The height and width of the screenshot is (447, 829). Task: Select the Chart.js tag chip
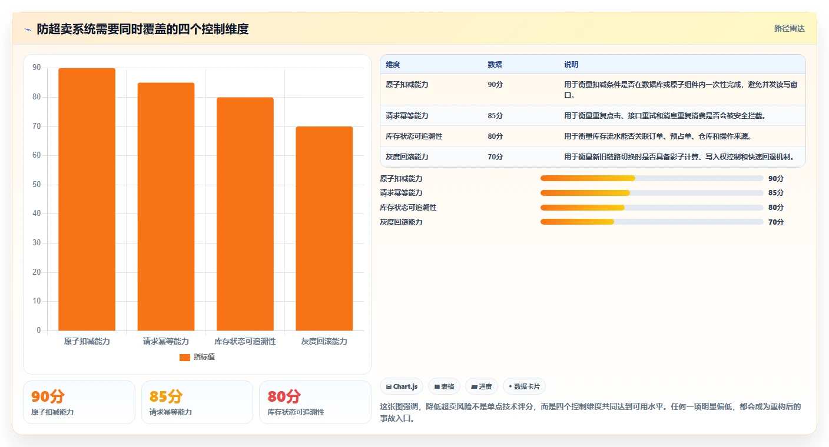point(402,386)
